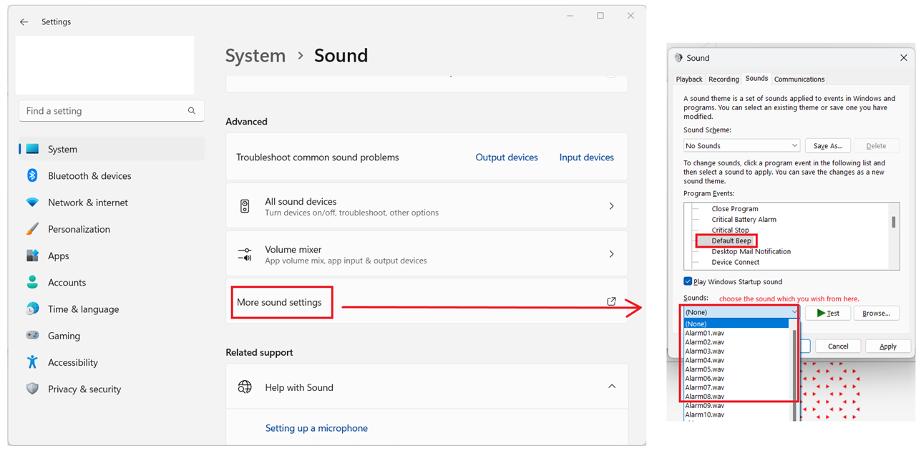Click the globe icon beside Help with Sound
The height and width of the screenshot is (451, 916).
coord(245,387)
